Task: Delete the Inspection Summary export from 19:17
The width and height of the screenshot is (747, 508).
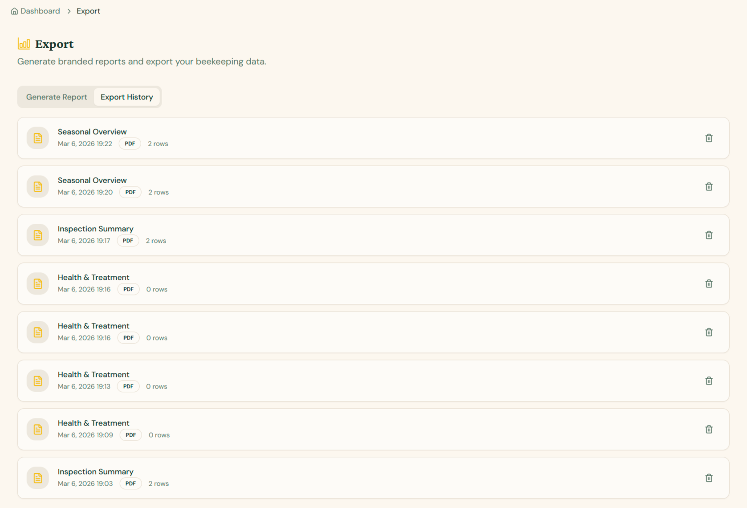Action: (x=709, y=235)
